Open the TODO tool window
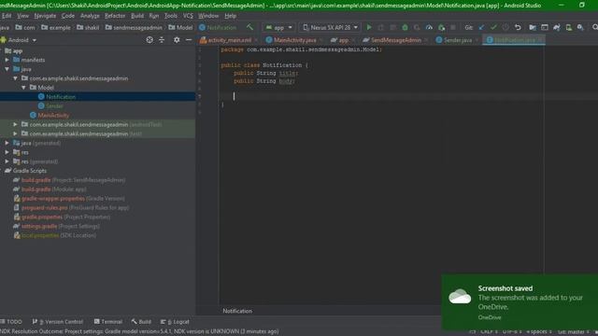Image resolution: width=598 pixels, height=336 pixels. point(11,321)
